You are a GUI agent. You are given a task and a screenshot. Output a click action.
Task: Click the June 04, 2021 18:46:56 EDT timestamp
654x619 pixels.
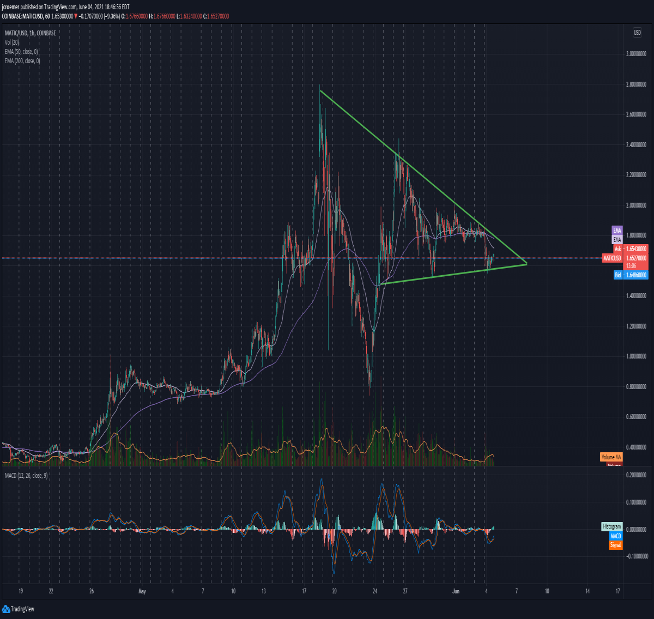coord(104,7)
